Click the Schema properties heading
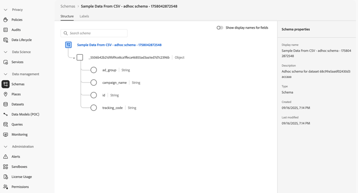This screenshot has height=193, width=358. coord(295,29)
